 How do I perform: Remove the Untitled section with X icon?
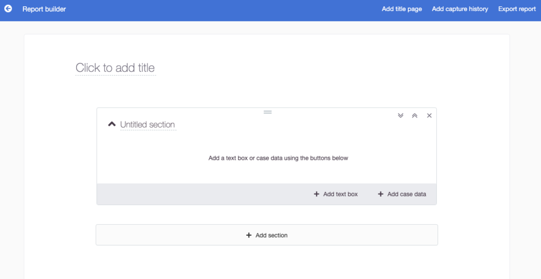[429, 116]
